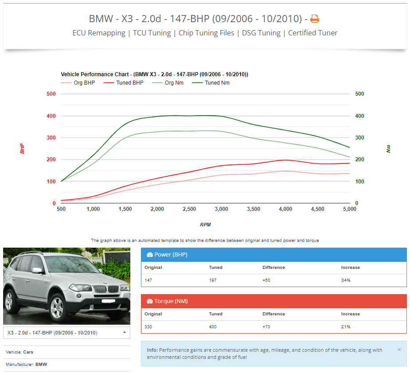Dismiss the Info alert with X
410x373 pixels.
(x=399, y=350)
